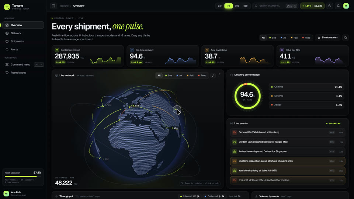Viewport: 354px width, 199px height.
Task: Click the On time 94.6% row
Action: (x=306, y=87)
